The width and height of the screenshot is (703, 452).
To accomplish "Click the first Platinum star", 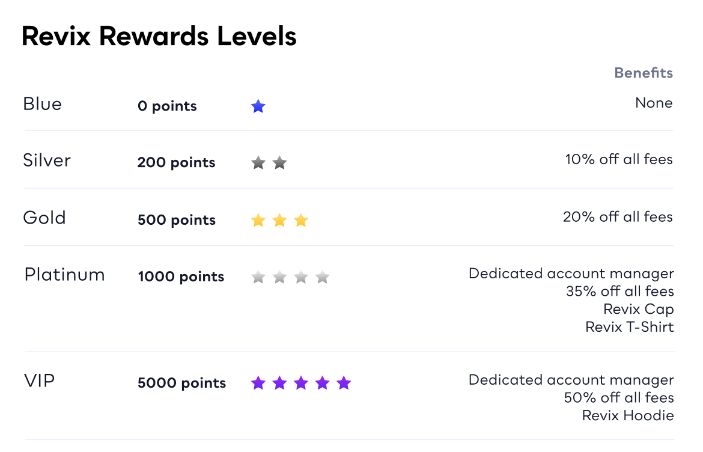I will coord(258,277).
